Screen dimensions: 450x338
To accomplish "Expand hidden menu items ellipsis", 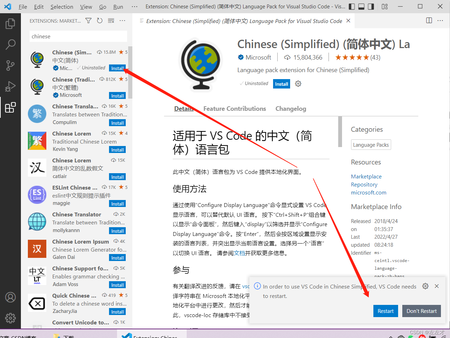I will coord(134,7).
